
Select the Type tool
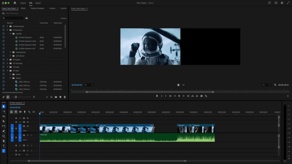pos(4,146)
